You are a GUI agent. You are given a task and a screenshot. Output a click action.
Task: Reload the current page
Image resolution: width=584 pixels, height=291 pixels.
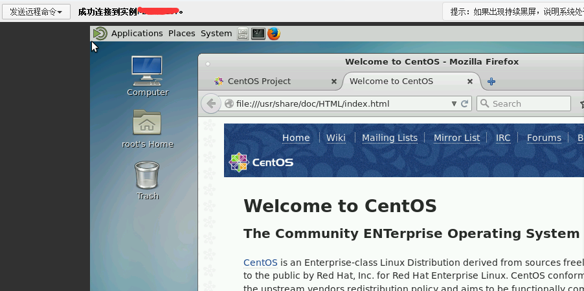coord(465,103)
